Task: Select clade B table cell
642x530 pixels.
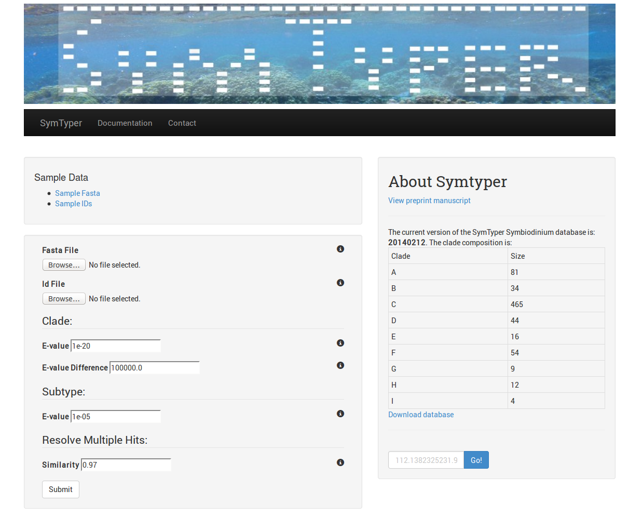Action: click(x=448, y=288)
